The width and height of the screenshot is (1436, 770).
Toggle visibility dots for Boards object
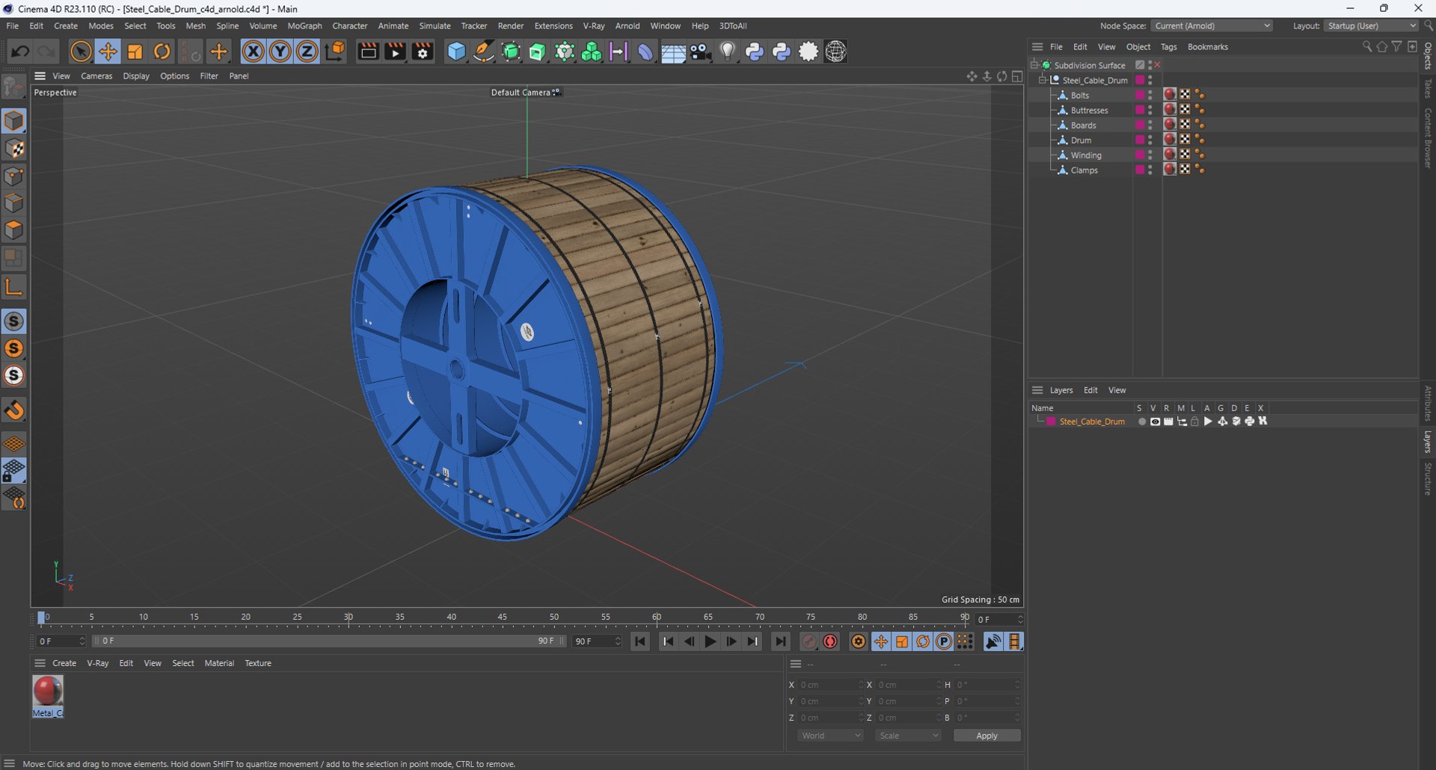point(1150,125)
